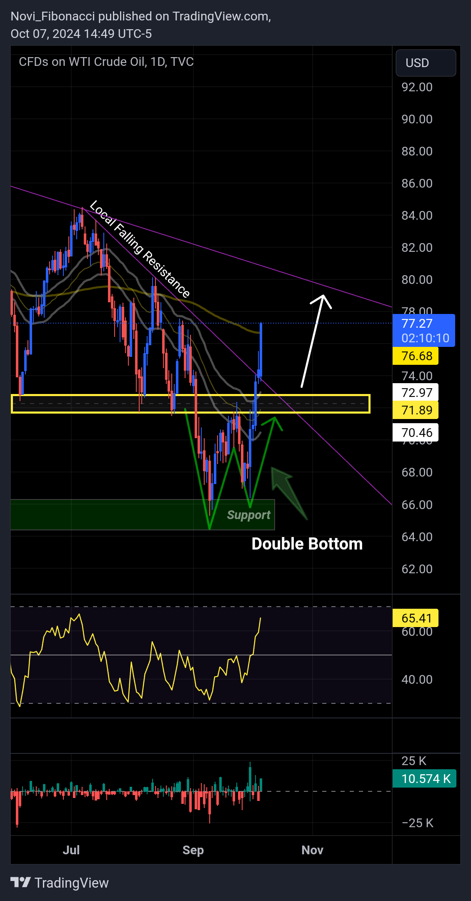
Task: Click the 'Support' zone label
Action: pyautogui.click(x=249, y=515)
